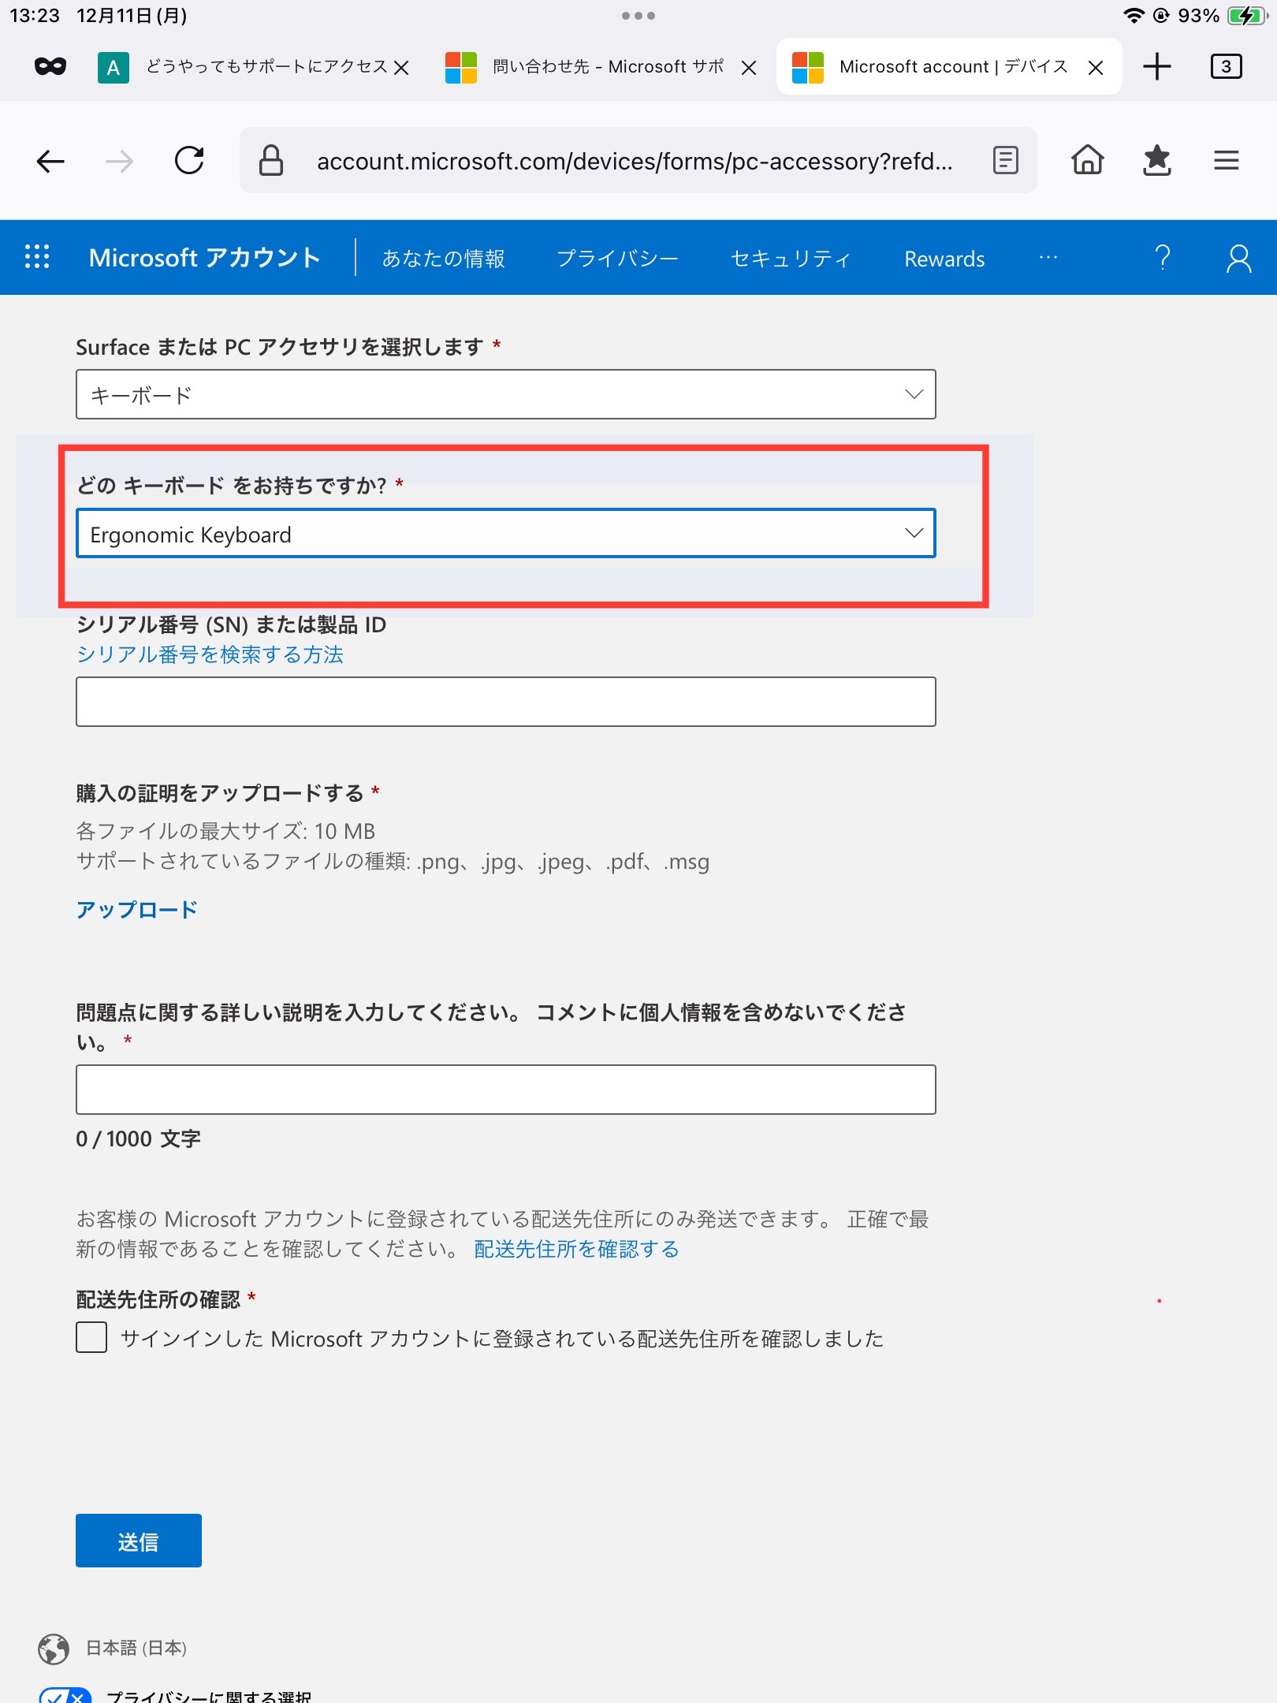
Task: Toggle the privacy choices switch icon
Action: [65, 1696]
